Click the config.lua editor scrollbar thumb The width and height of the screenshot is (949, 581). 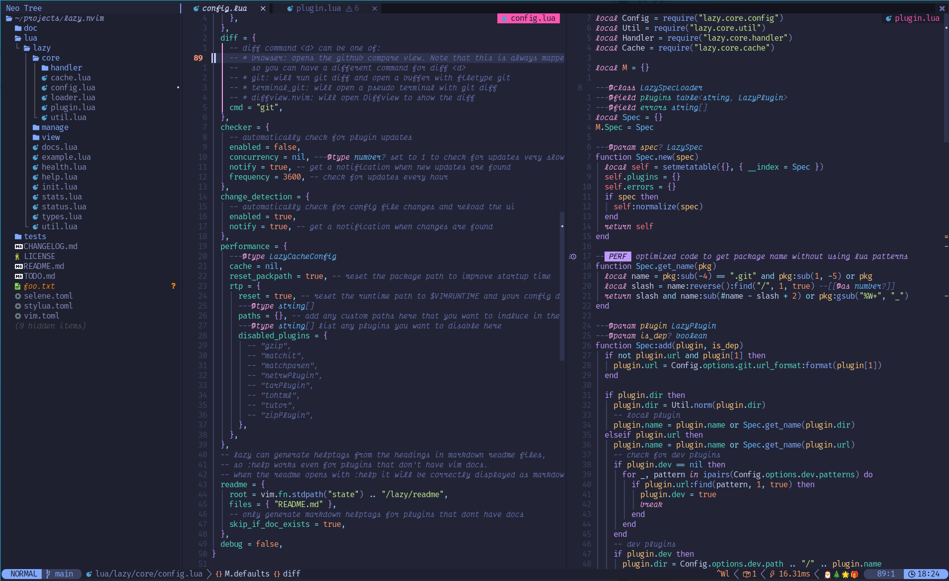pyautogui.click(x=562, y=286)
